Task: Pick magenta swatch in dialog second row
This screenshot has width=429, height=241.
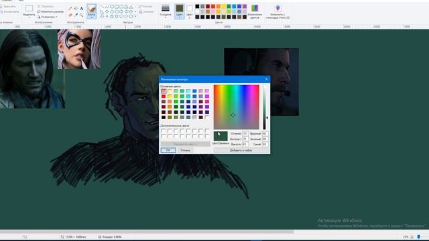Action: pos(207,96)
